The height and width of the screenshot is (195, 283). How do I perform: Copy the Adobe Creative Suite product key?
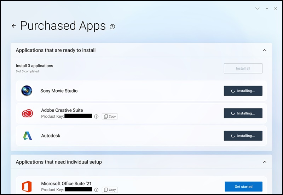click(110, 117)
